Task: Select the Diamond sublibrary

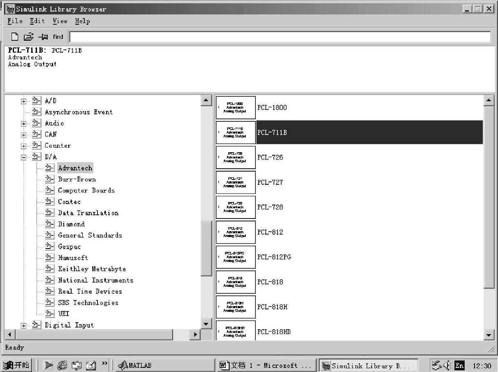Action: 71,224
